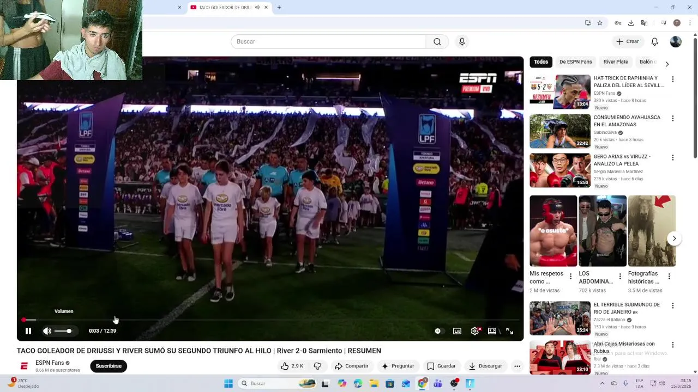Start voice search with microphone icon
The width and height of the screenshot is (698, 392).
pos(462,41)
